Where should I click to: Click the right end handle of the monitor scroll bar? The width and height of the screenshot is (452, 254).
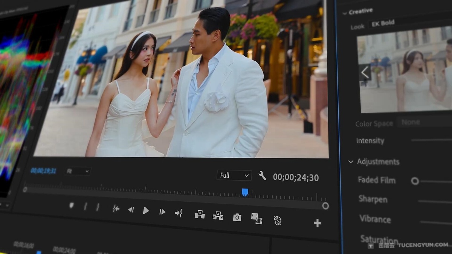(325, 206)
